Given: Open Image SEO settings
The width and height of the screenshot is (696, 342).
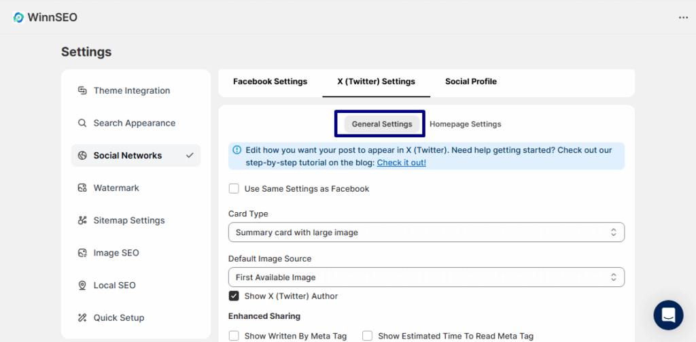Looking at the screenshot, I should [x=136, y=253].
